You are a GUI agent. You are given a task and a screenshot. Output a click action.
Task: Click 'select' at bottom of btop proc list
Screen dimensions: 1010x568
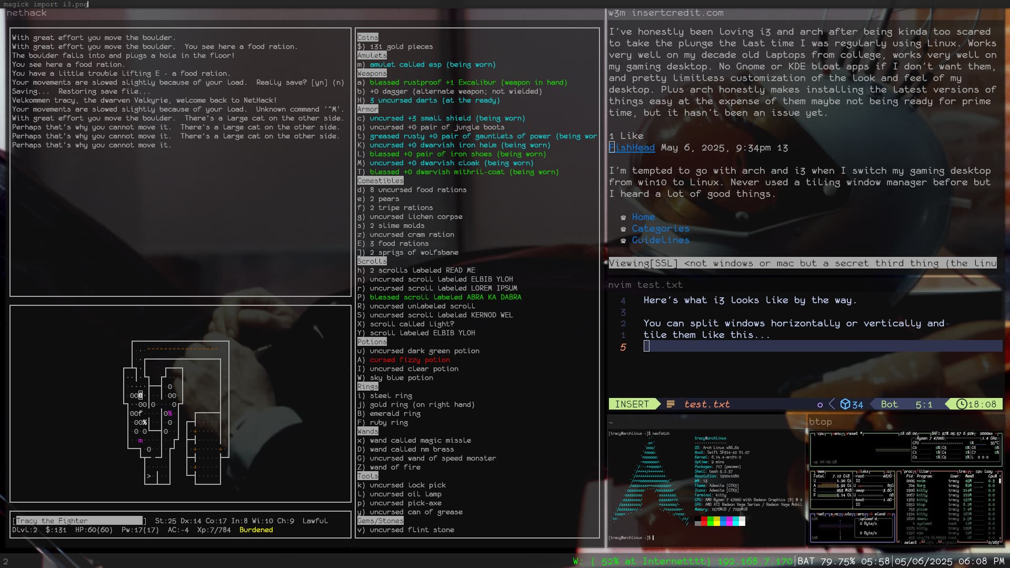point(910,542)
